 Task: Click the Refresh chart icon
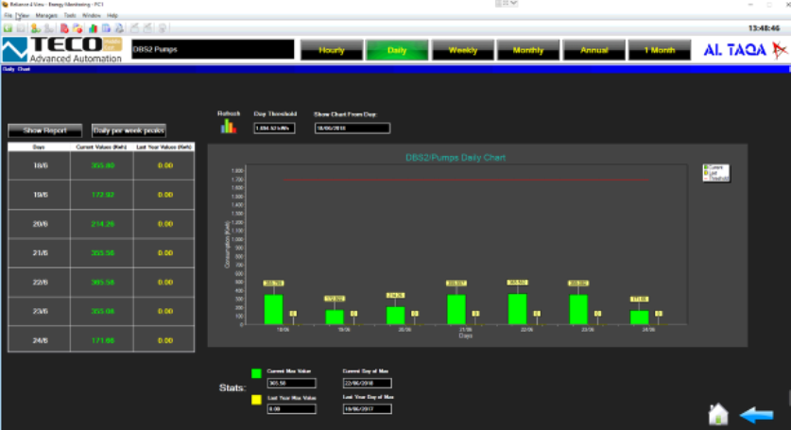228,126
